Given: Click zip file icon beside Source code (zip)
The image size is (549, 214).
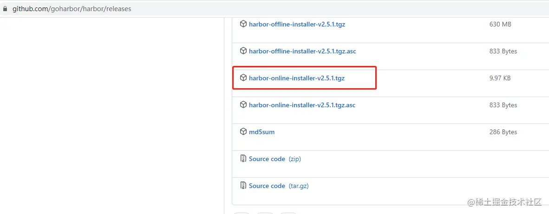Looking at the screenshot, I should pos(243,158).
